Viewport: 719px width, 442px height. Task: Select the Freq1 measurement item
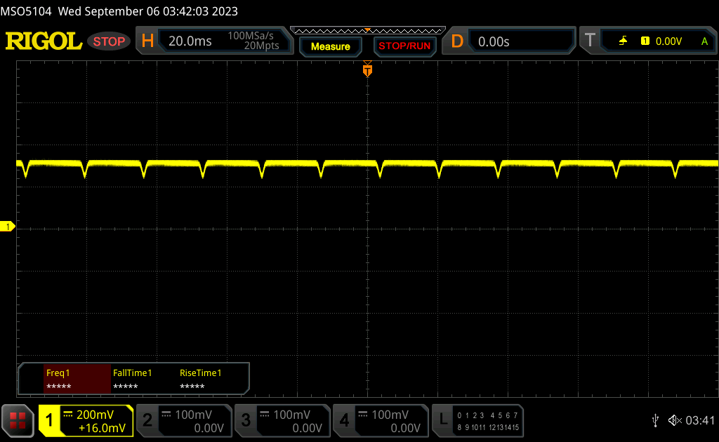[77, 379]
